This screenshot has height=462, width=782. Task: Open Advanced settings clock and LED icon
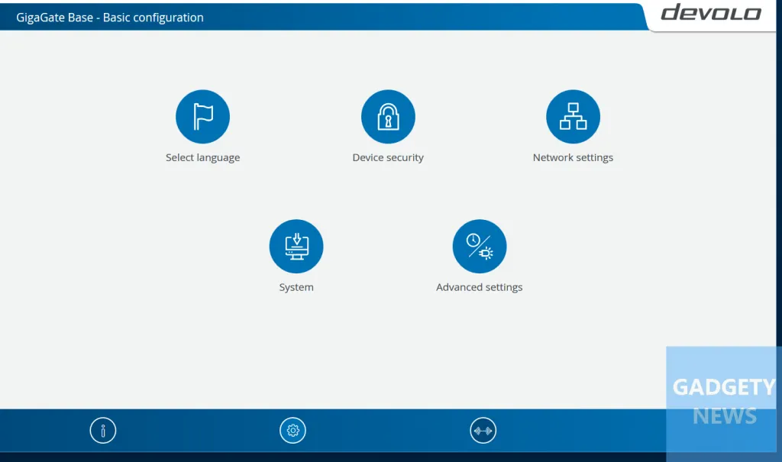[x=480, y=247]
